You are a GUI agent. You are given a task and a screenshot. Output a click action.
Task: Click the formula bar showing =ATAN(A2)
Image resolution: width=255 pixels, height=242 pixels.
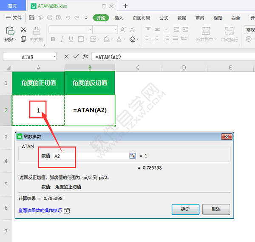click(173, 57)
